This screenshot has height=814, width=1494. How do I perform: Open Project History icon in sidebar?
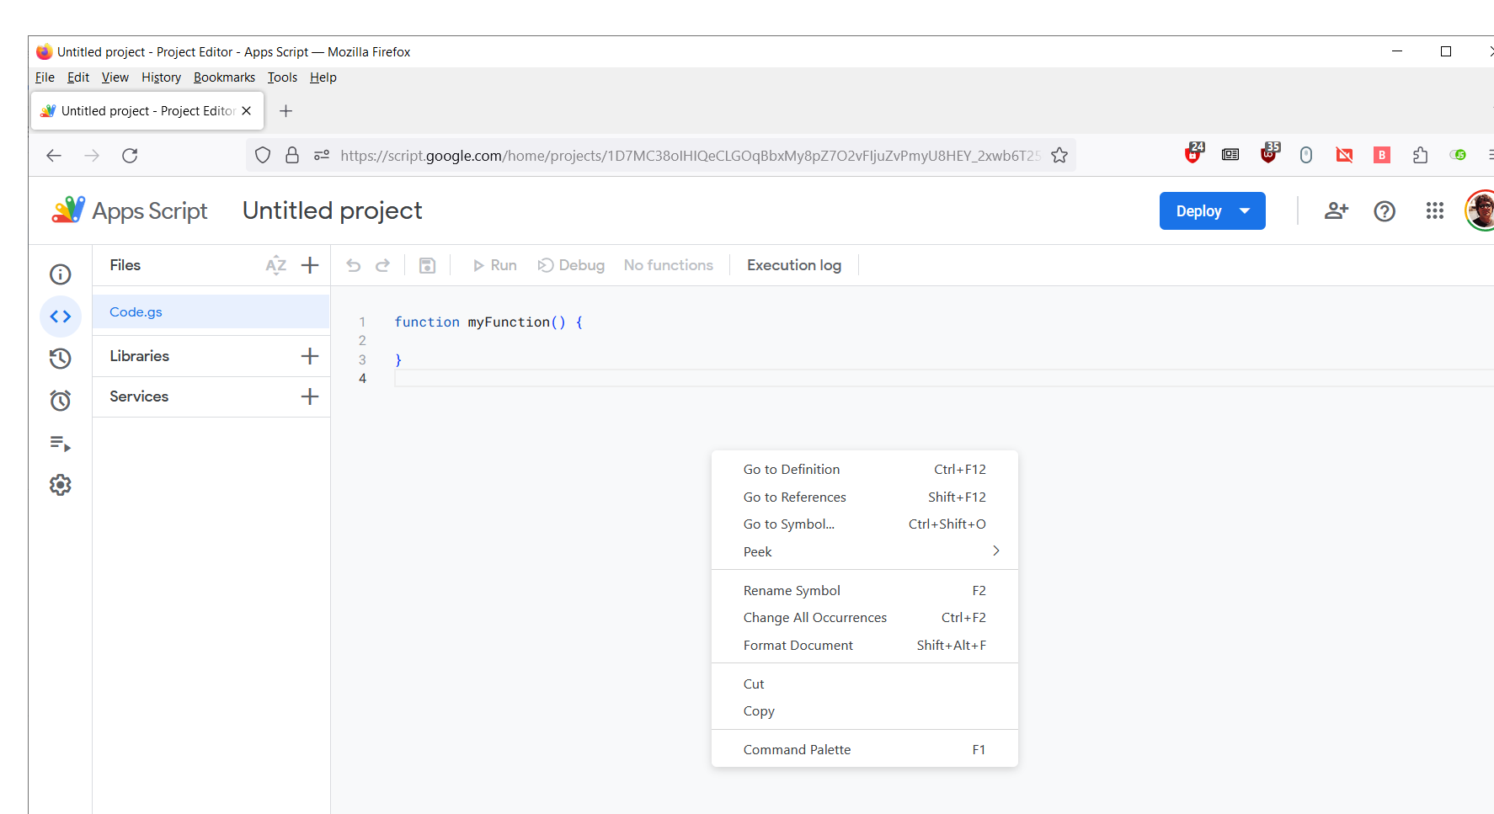pos(61,359)
